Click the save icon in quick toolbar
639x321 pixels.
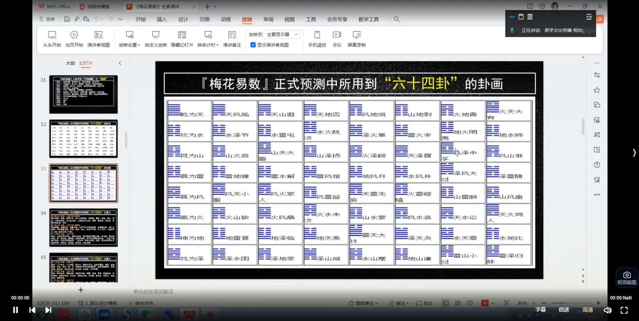(67, 19)
